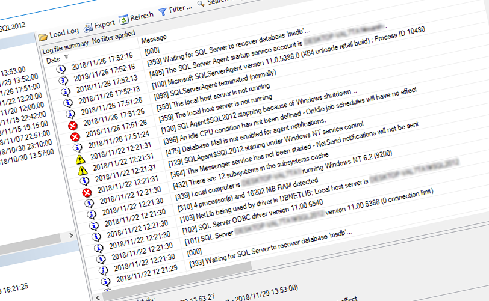489x301 pixels.
Task: Click message '[364] The Messenger service has not been started'
Action: click(240, 160)
